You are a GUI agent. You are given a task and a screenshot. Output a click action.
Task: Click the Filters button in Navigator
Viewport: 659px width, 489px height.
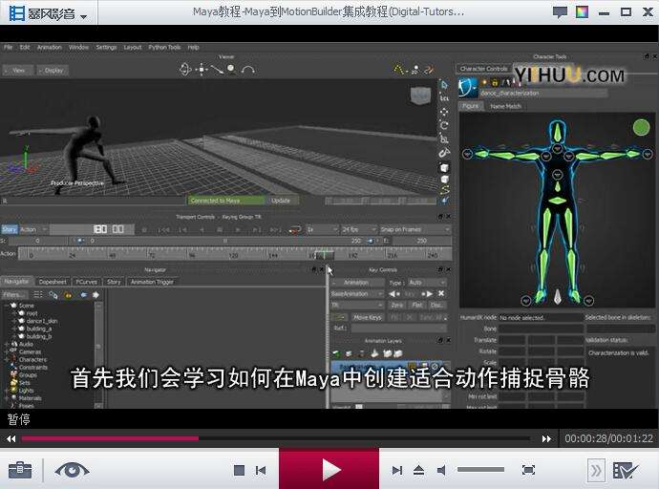[14, 295]
